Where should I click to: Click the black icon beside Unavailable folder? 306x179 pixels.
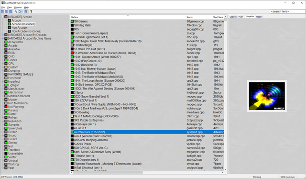click(x=6, y=154)
